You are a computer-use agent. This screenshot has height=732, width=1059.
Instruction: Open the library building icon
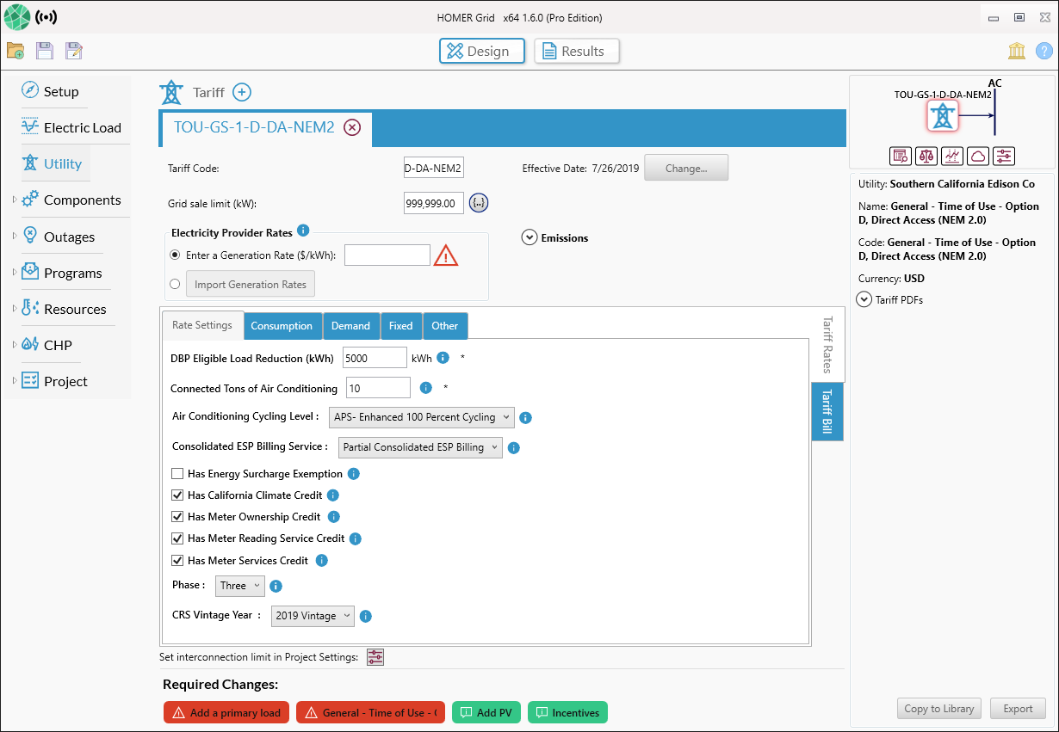1017,52
